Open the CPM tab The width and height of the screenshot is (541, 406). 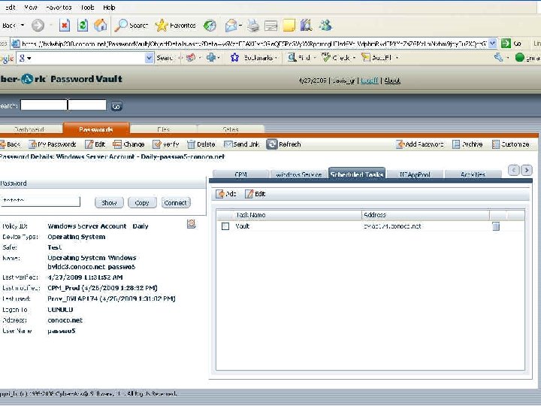240,174
